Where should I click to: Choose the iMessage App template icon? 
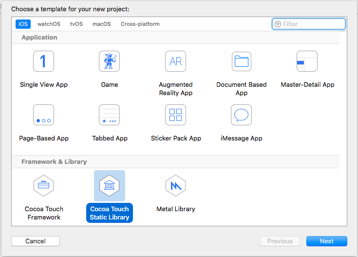(x=242, y=115)
